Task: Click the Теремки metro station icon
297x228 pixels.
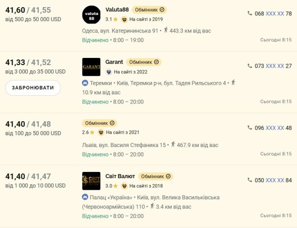Action: point(85,83)
